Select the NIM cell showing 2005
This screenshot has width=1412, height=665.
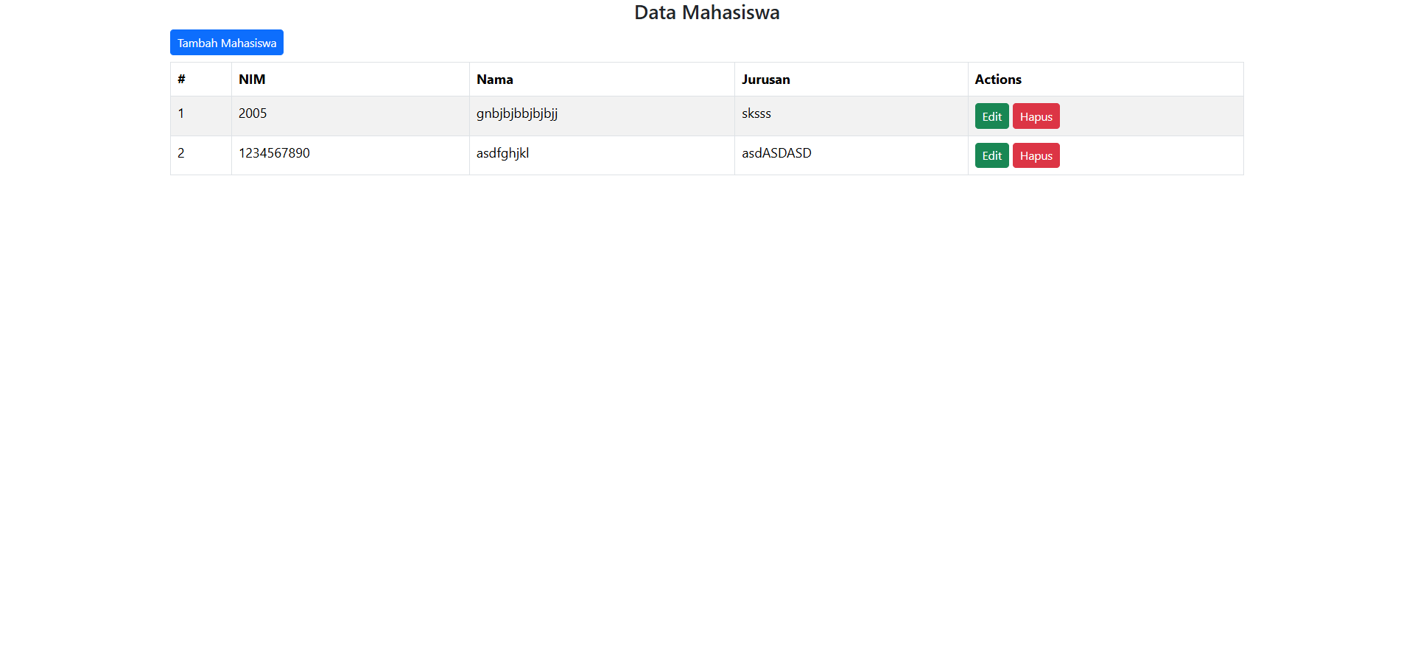pyautogui.click(x=253, y=113)
